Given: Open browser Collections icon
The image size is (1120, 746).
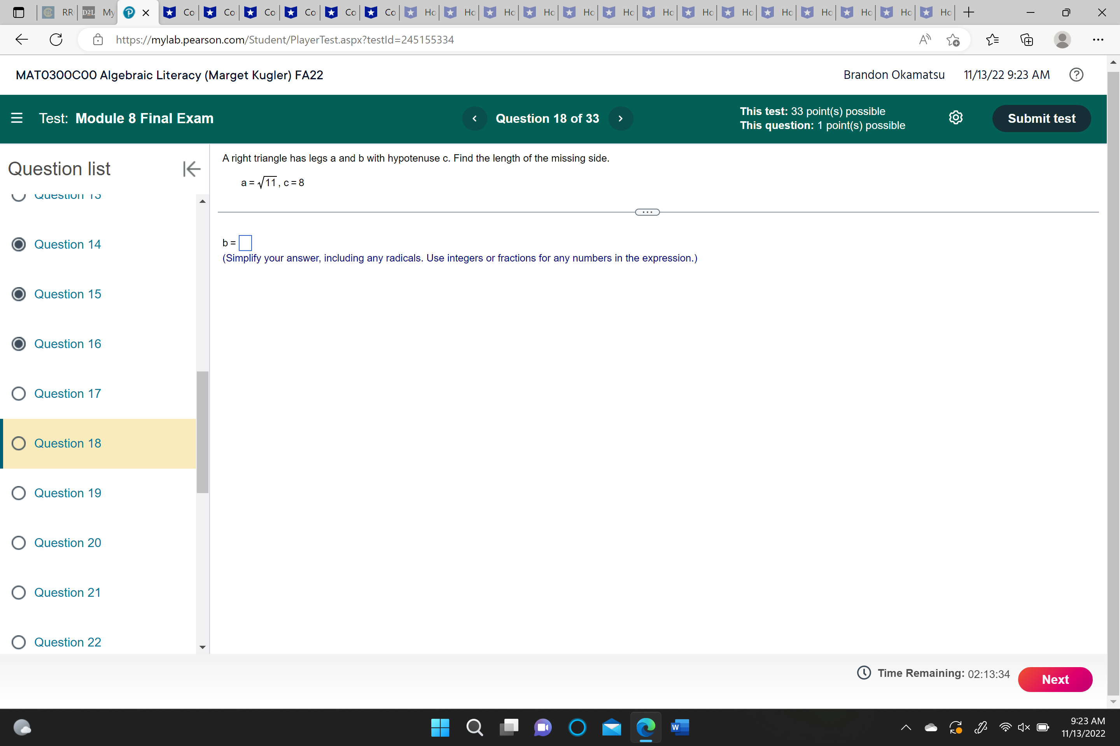Looking at the screenshot, I should tap(1027, 40).
